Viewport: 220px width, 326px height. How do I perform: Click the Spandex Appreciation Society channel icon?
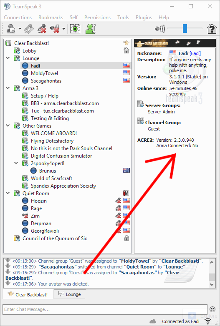(x=25, y=186)
